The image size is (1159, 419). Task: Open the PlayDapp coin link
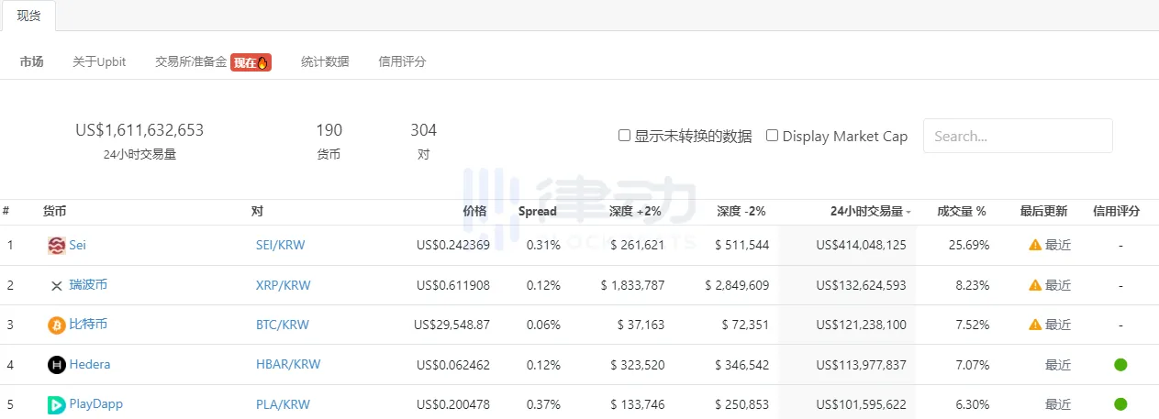(x=95, y=403)
